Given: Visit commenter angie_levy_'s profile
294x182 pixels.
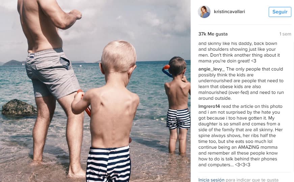Looking at the screenshot, I should 212,69.
